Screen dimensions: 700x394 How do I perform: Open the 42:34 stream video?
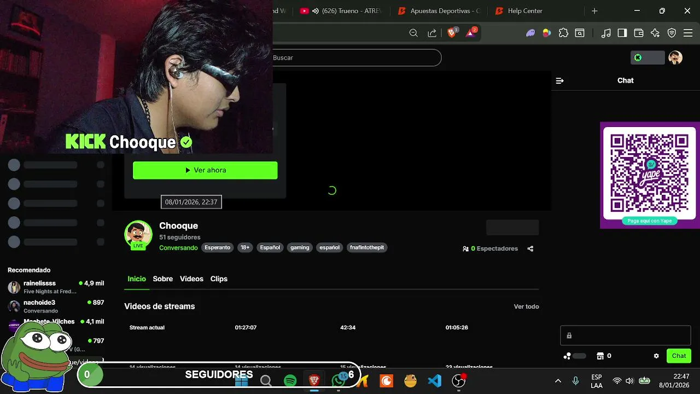348,327
